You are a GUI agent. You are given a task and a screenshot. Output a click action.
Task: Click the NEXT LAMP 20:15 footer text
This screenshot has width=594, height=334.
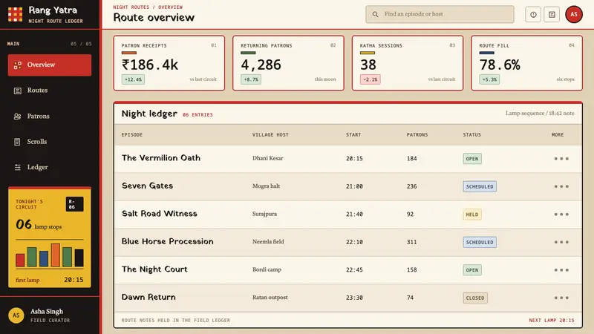[x=552, y=321]
